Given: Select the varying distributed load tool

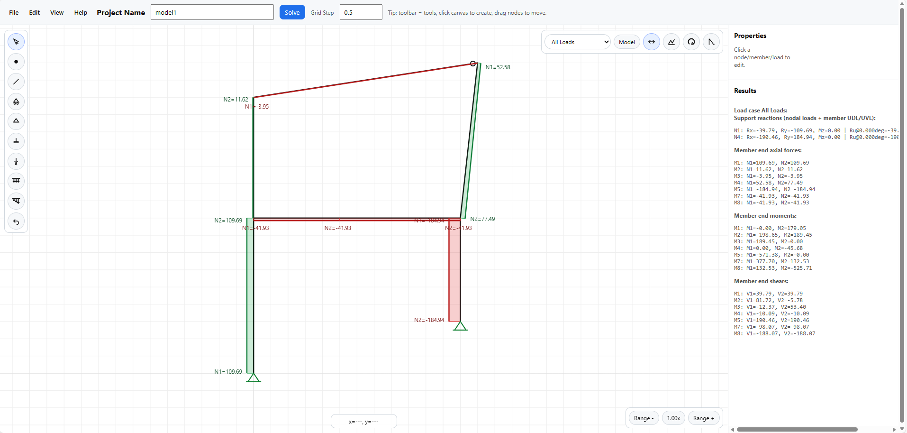Looking at the screenshot, I should click(16, 201).
